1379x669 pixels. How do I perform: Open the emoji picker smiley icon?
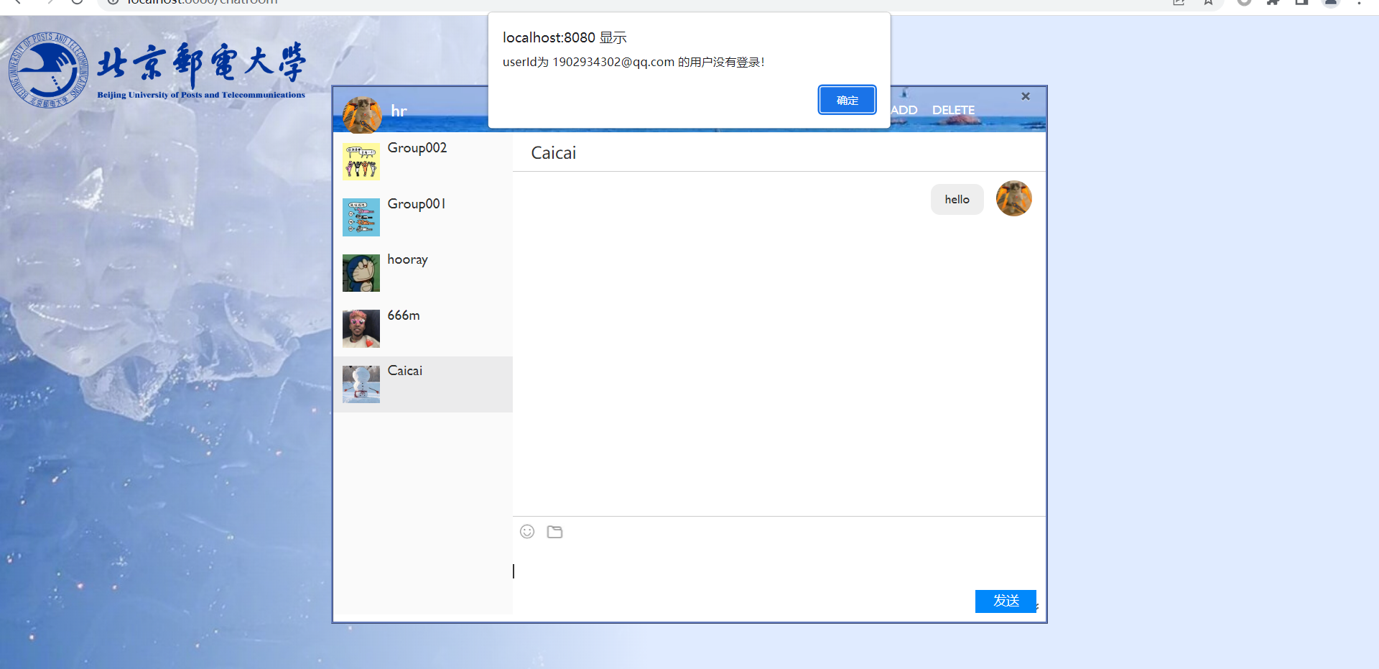527,532
